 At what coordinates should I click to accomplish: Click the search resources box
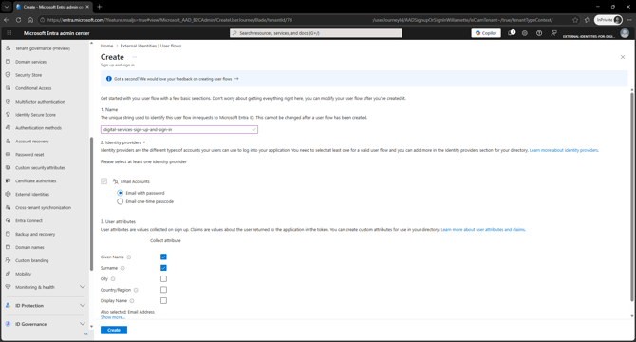316,33
